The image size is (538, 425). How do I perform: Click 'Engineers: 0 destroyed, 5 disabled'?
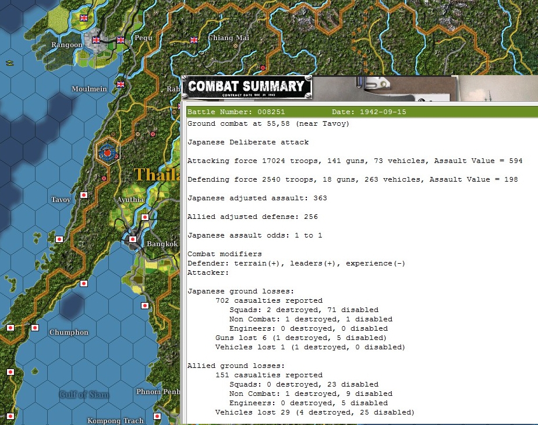pyautogui.click(x=309, y=403)
